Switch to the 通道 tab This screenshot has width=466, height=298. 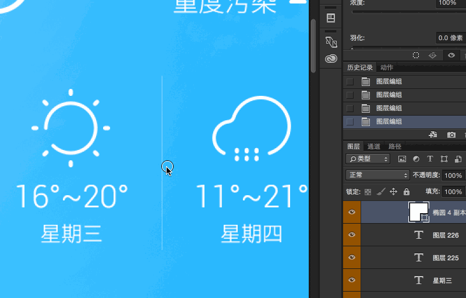click(373, 146)
